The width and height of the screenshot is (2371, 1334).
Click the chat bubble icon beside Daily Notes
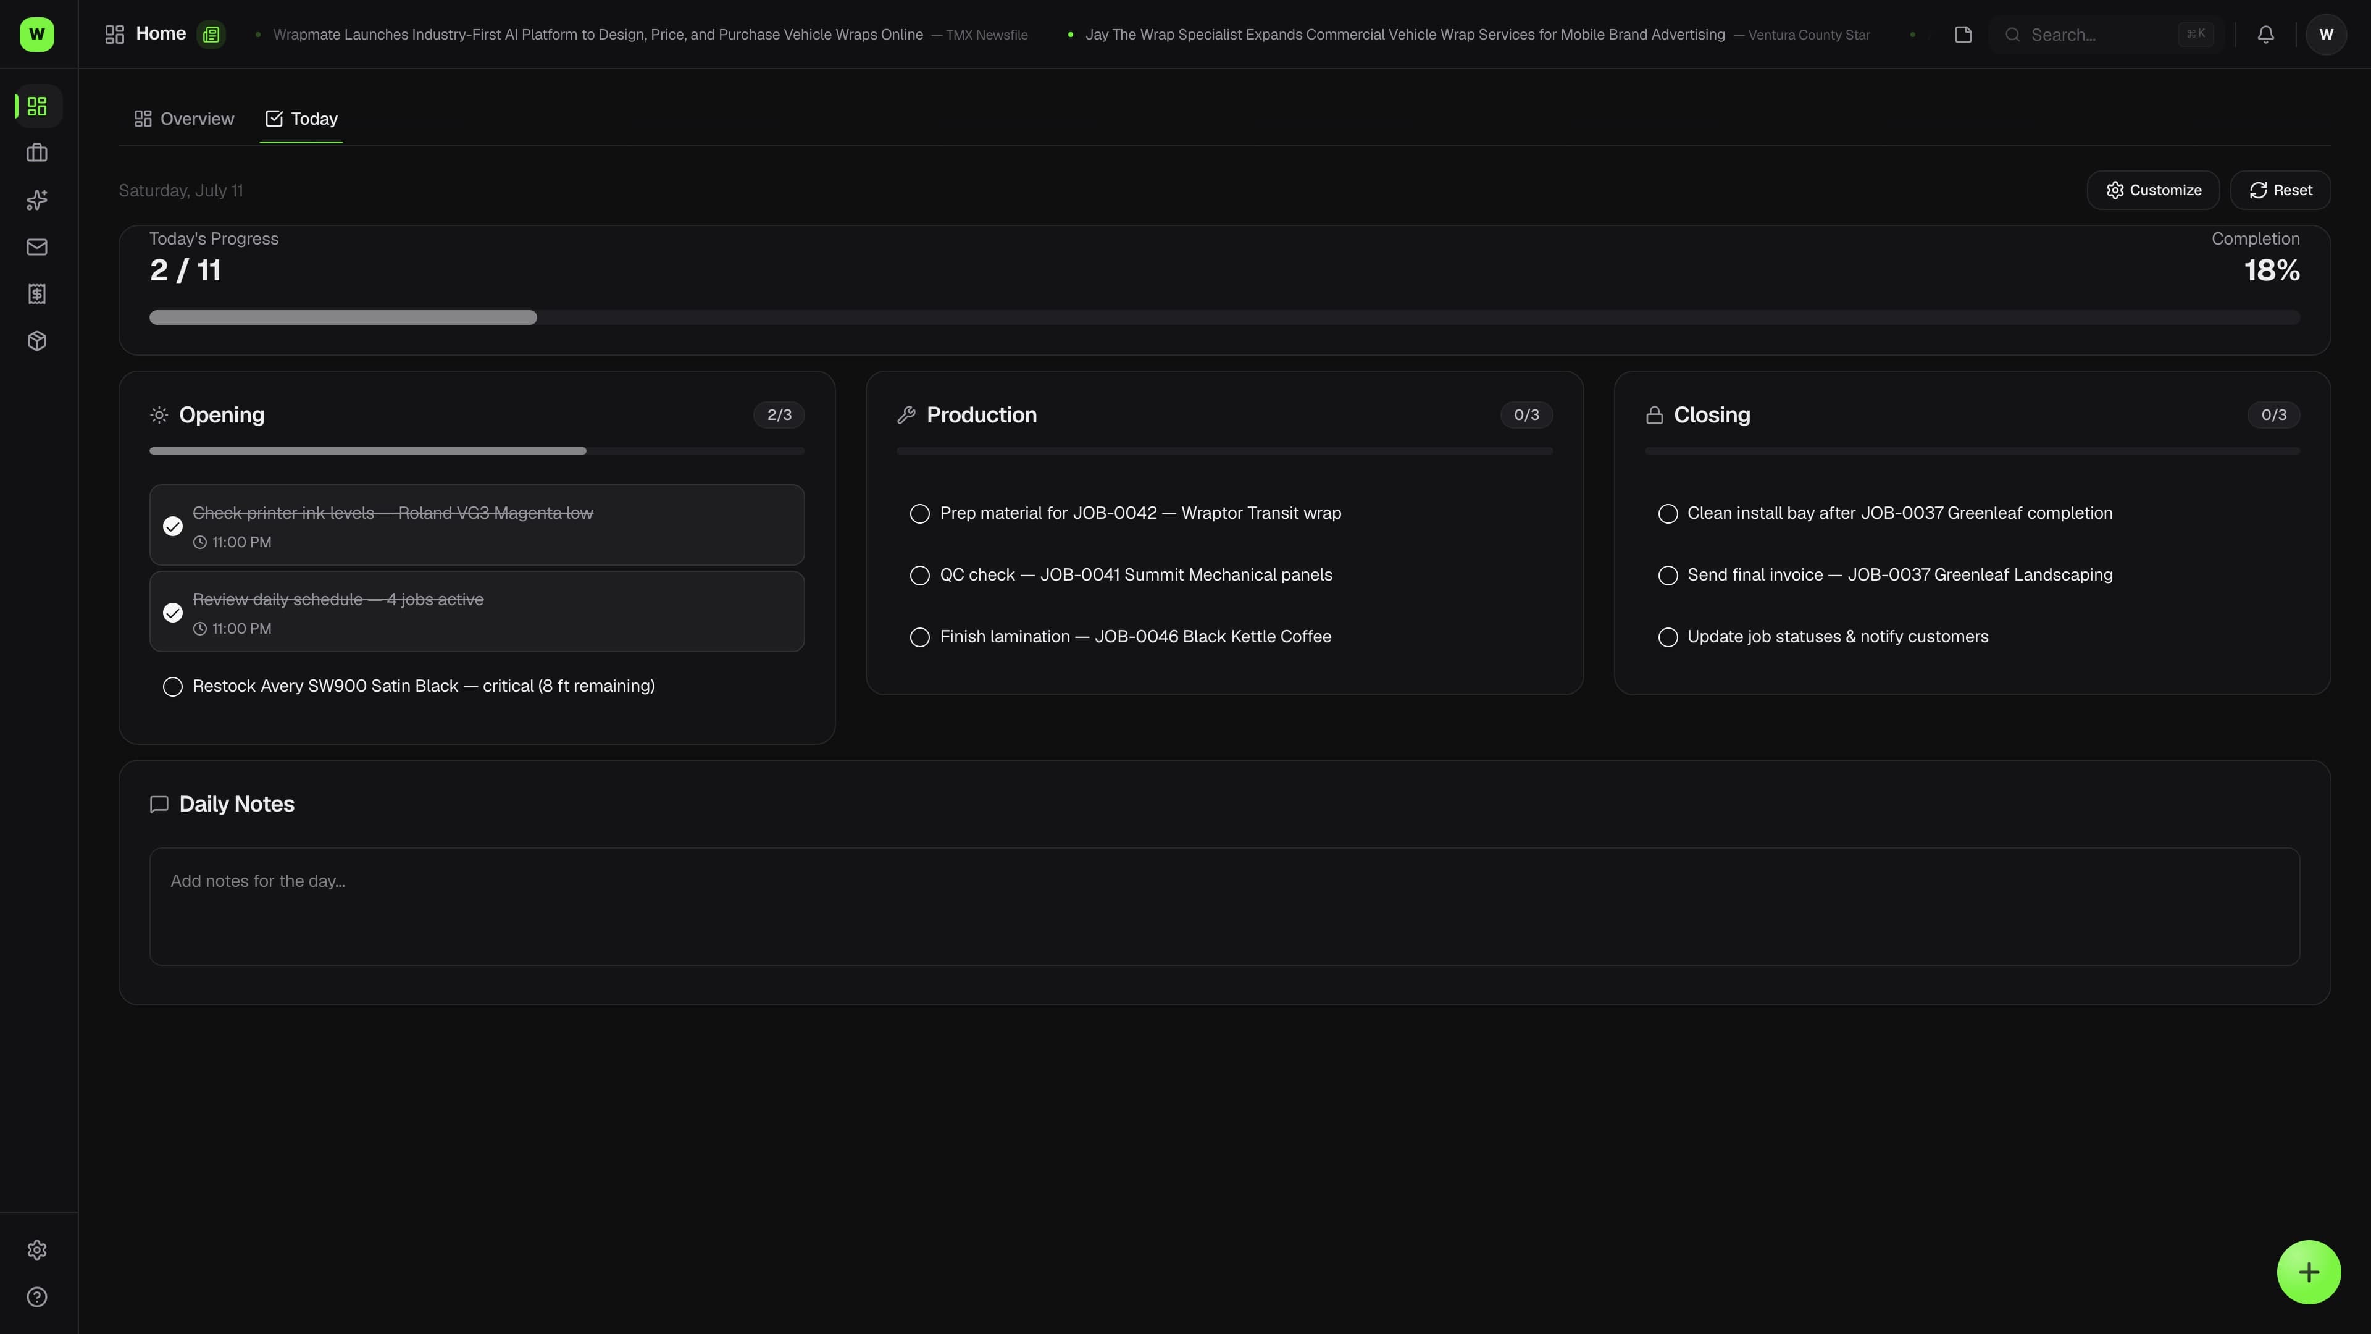click(x=159, y=805)
